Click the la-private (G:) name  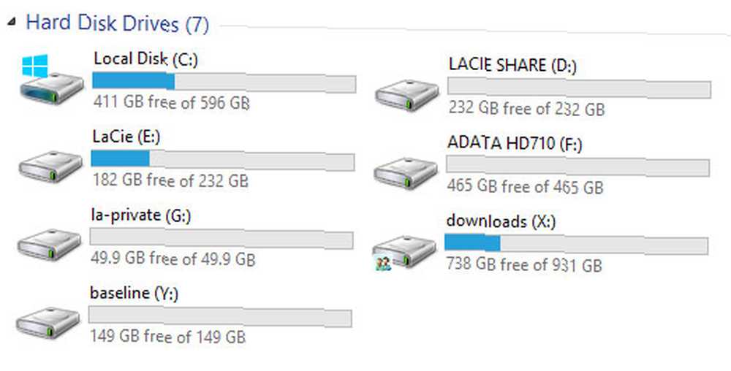point(141,215)
